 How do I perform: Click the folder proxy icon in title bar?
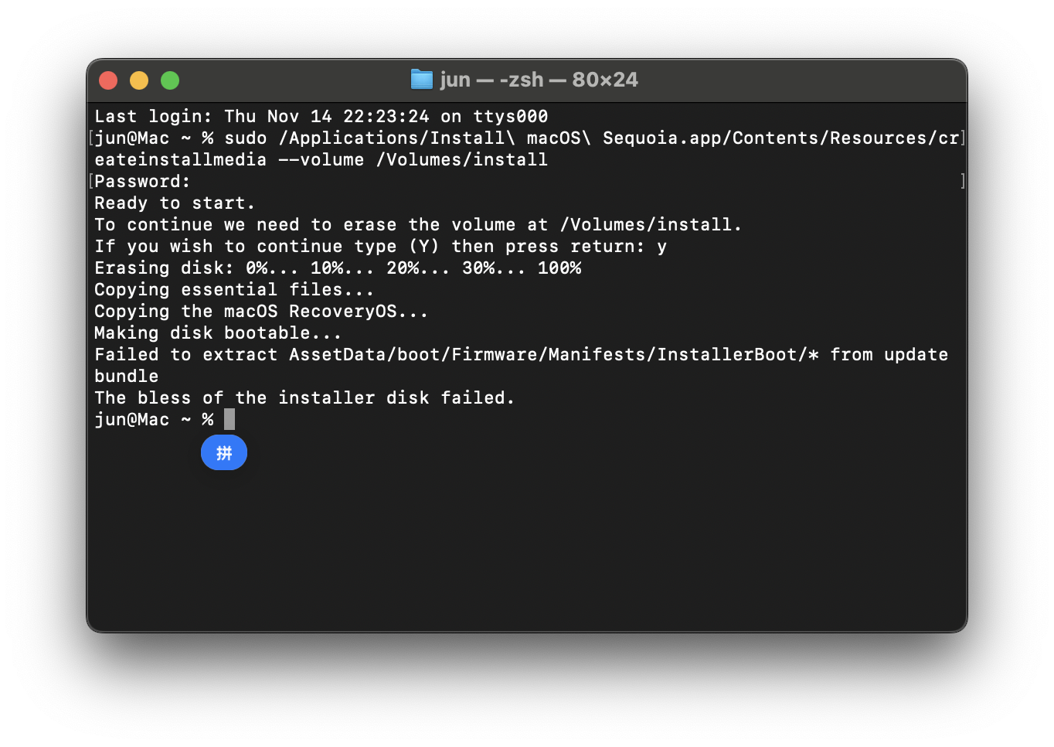click(421, 80)
